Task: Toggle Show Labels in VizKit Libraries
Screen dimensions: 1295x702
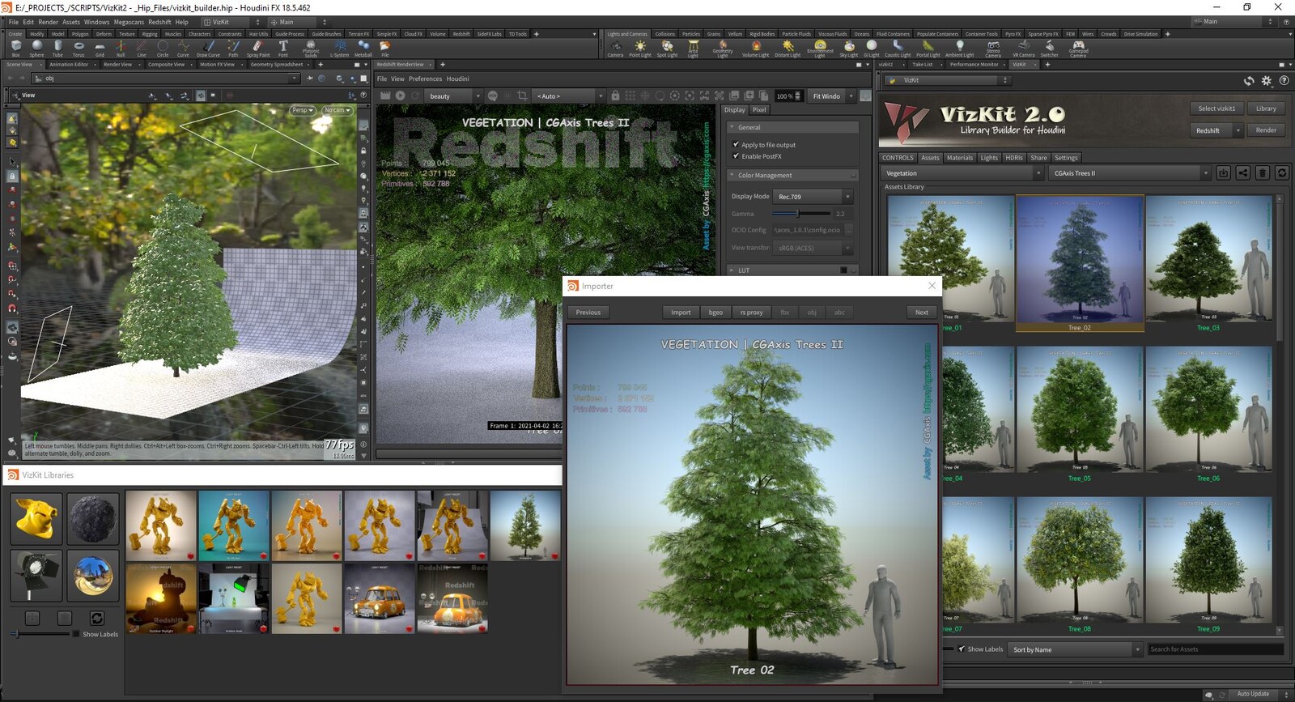Action: coord(76,634)
